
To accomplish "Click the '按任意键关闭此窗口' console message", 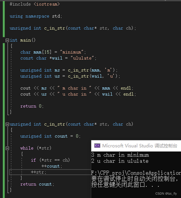I will tap(125, 185).
